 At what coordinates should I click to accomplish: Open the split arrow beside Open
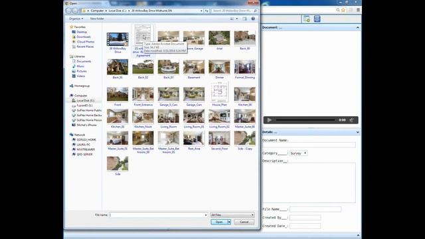229,222
